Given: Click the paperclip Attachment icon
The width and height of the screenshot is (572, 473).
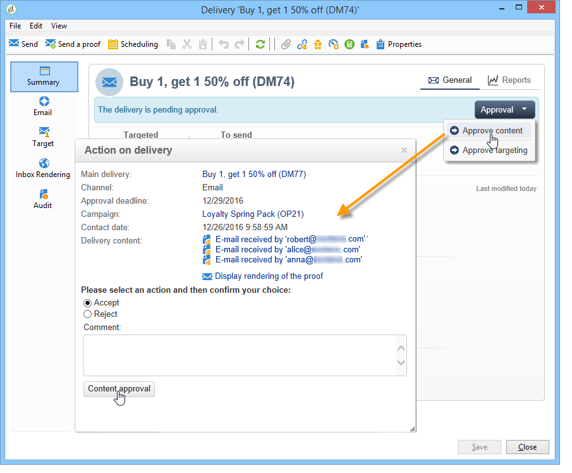Looking at the screenshot, I should tap(286, 44).
